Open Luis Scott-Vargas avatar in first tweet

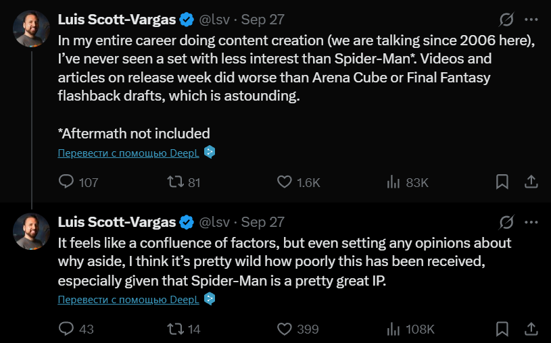pos(31,29)
